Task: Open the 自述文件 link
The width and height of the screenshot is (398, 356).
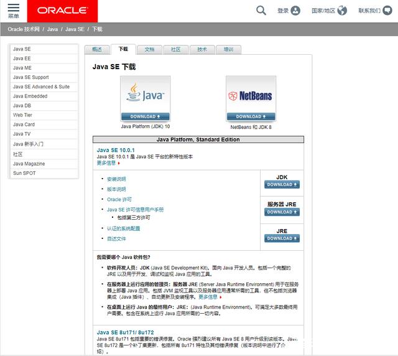Action: (116, 238)
